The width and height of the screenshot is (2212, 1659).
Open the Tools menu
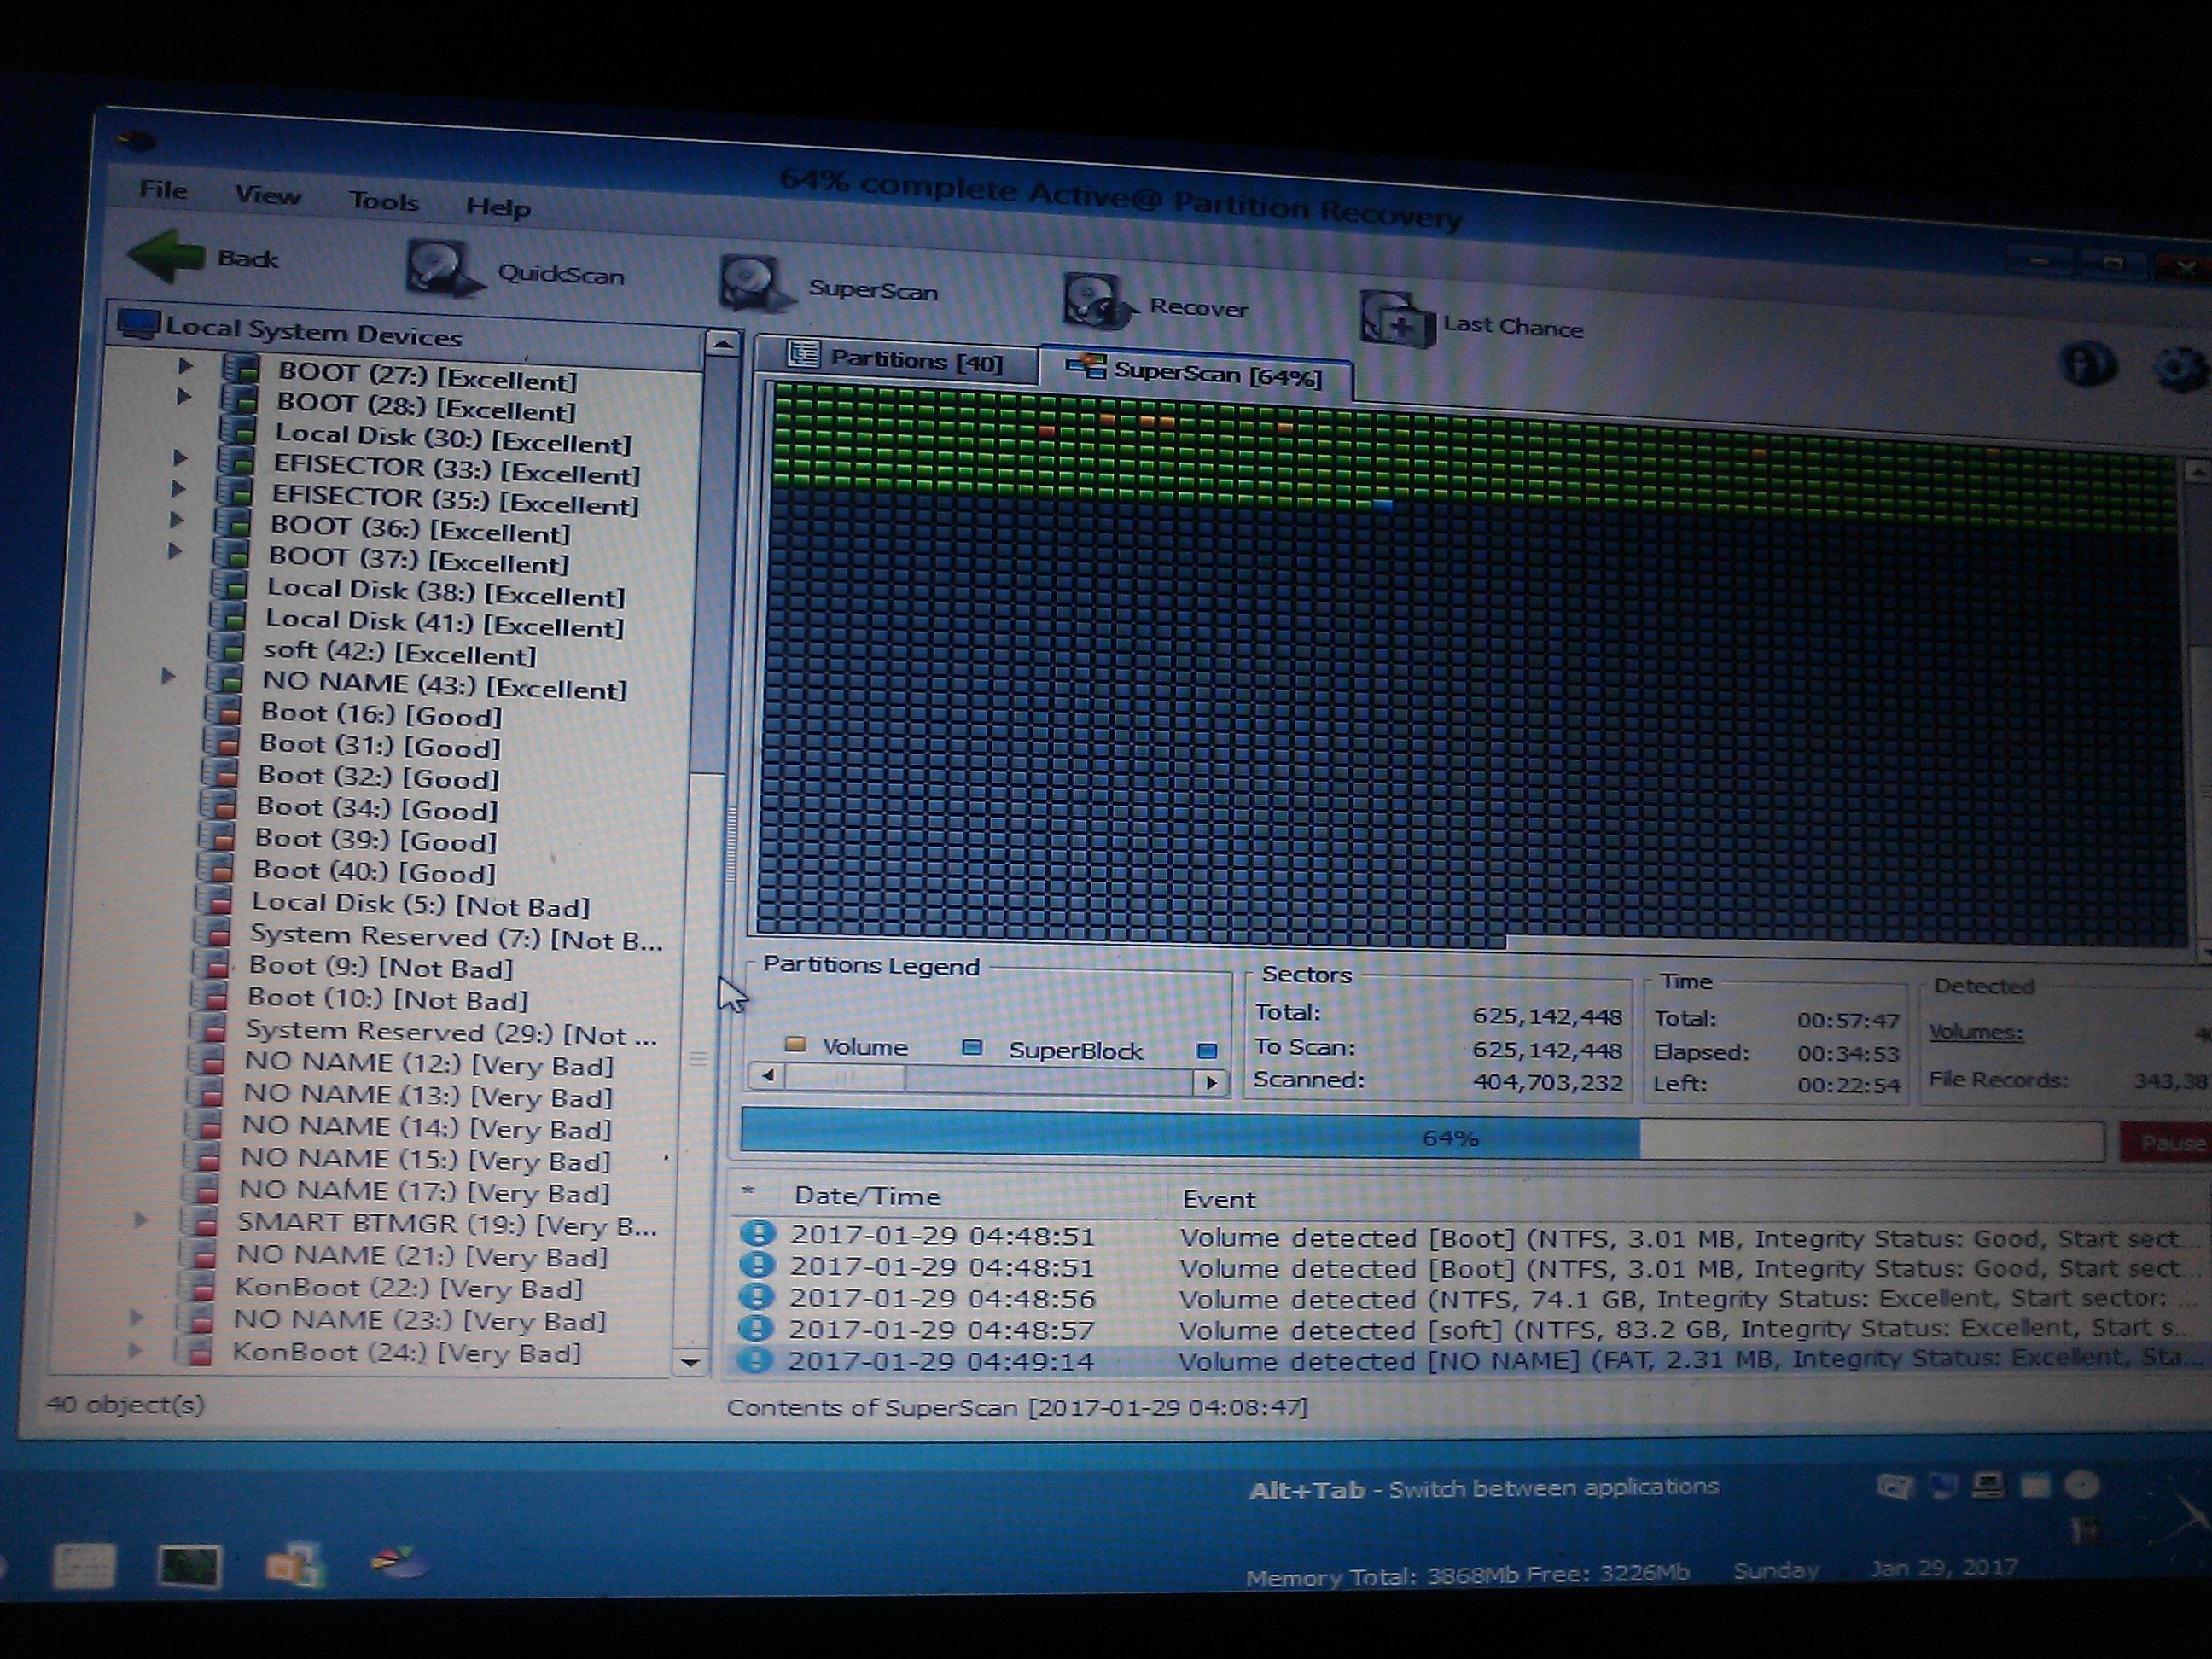pyautogui.click(x=384, y=202)
